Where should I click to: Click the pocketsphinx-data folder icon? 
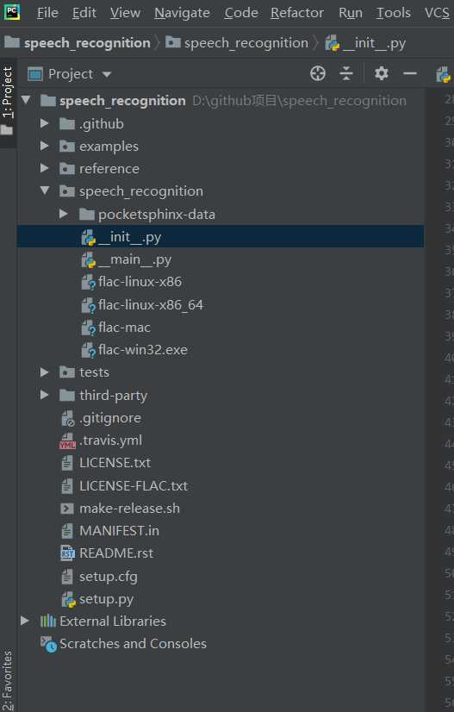tap(87, 215)
